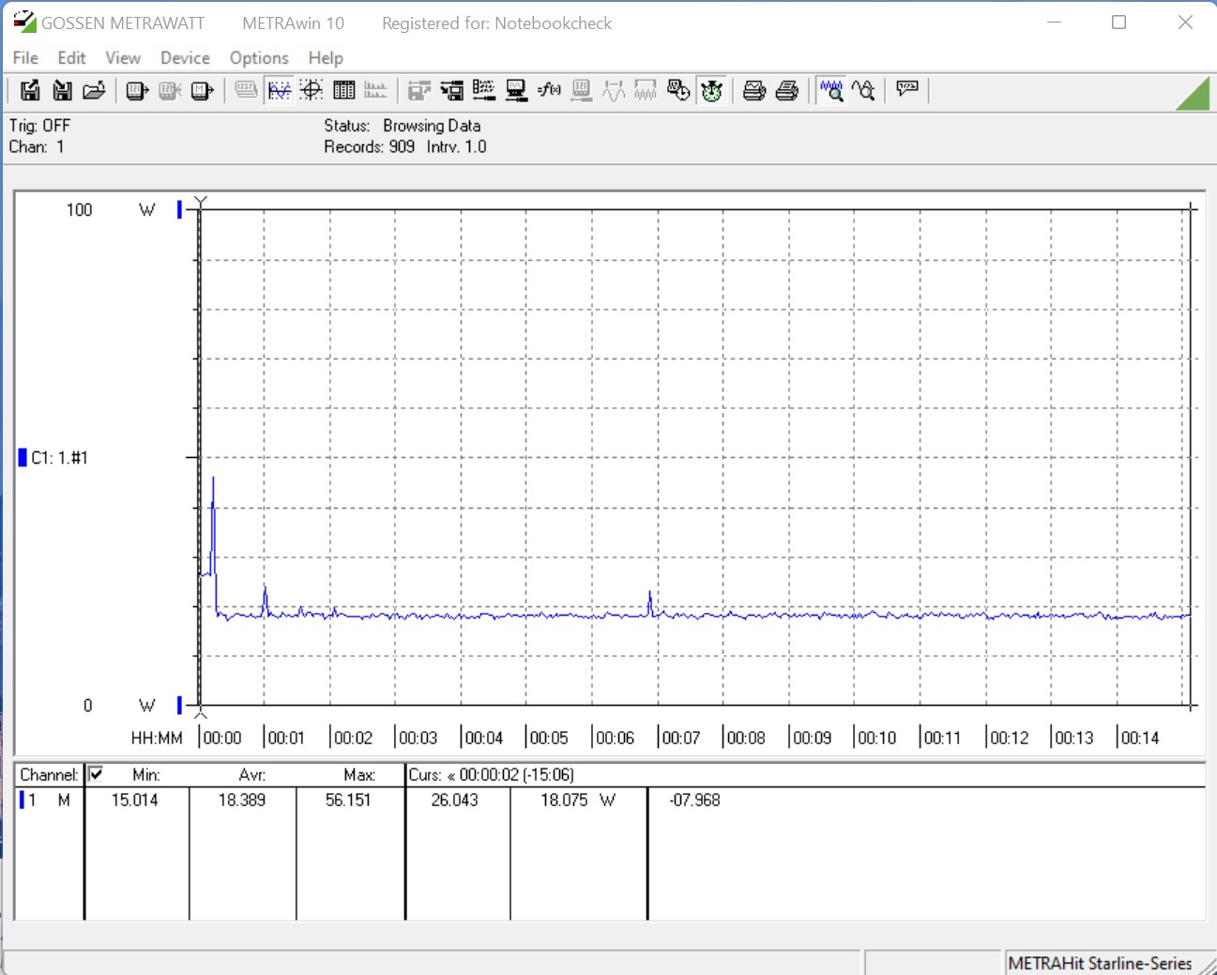
Task: Click the grayed window settings icon after separator
Action: pos(419,90)
